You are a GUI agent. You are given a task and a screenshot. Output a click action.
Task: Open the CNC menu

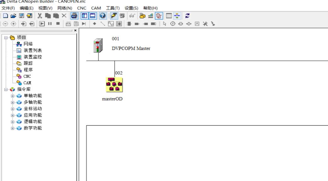pyautogui.click(x=81, y=8)
